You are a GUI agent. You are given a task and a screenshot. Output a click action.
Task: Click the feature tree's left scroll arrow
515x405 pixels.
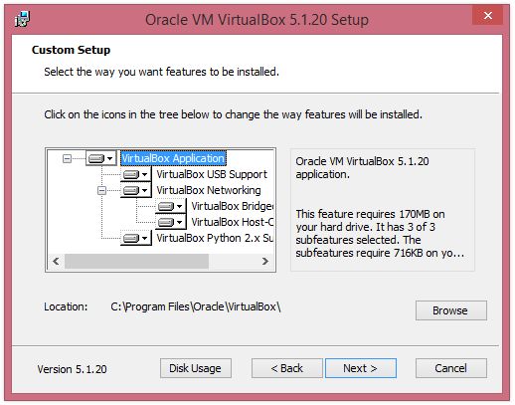point(56,261)
